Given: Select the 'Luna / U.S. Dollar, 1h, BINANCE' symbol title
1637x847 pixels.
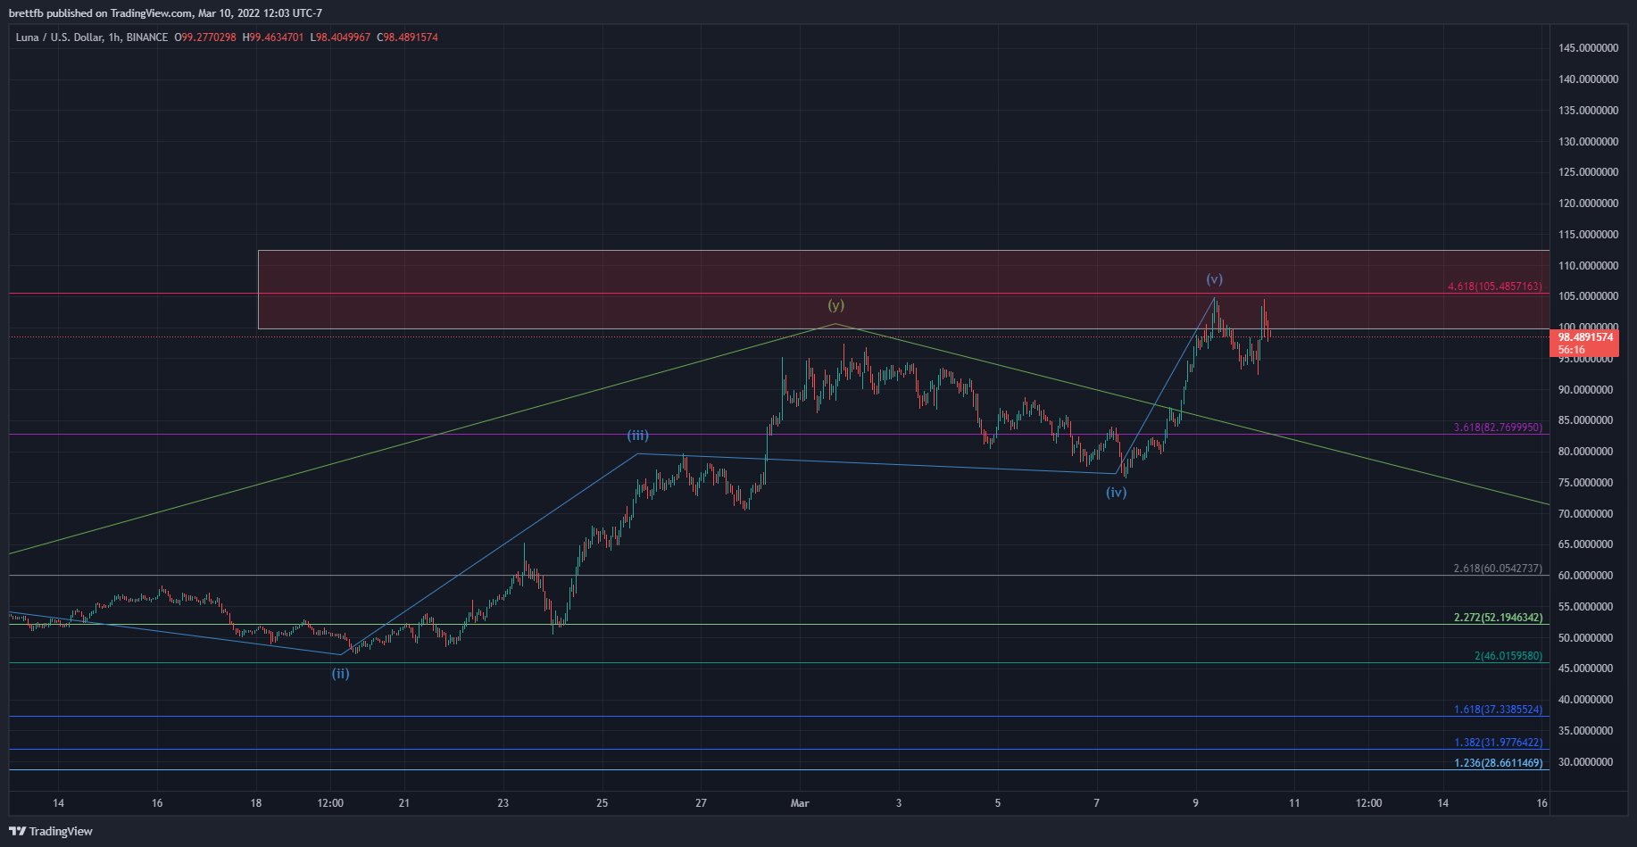Looking at the screenshot, I should tap(92, 37).
